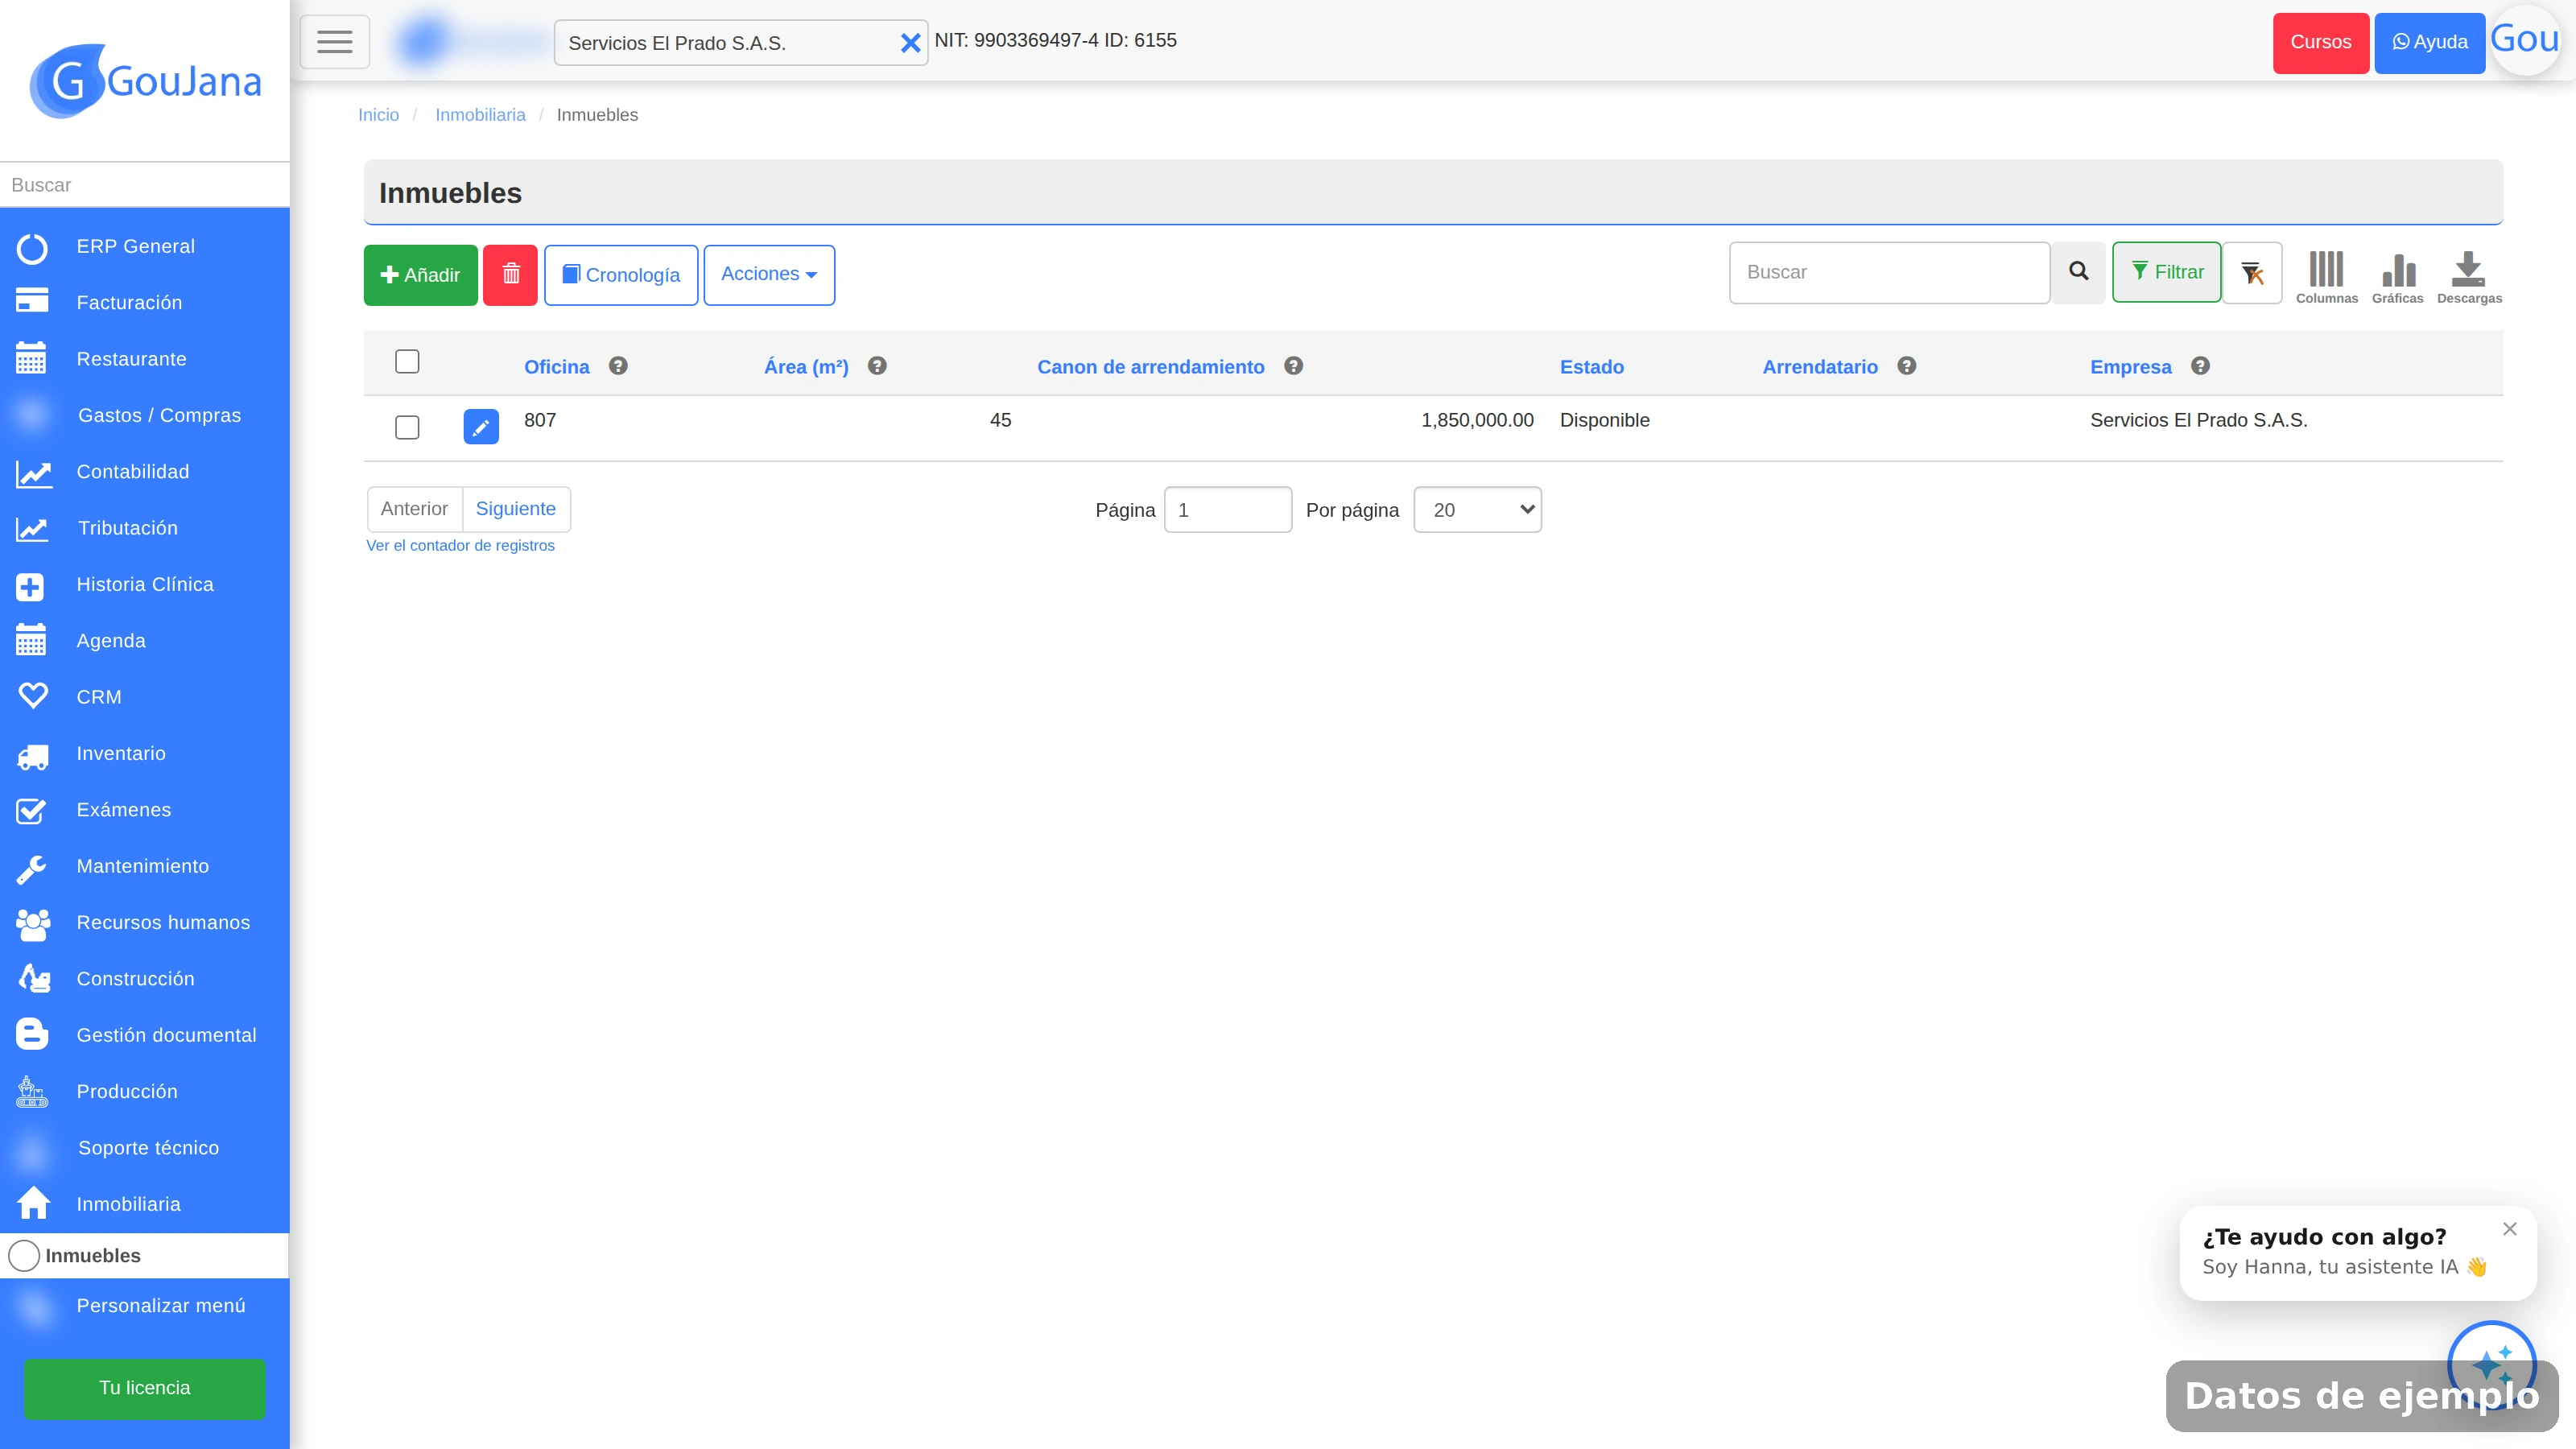Show help icon beside Canon de arrendamiento
Viewport: 2576px width, 1449px height.
tap(1293, 366)
